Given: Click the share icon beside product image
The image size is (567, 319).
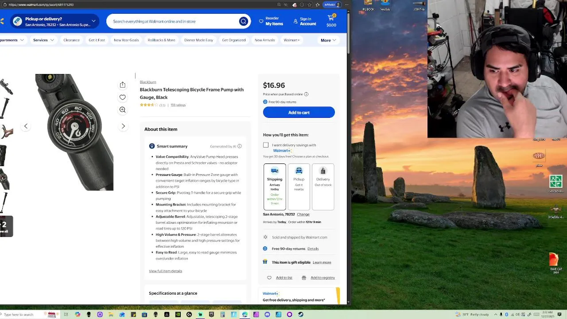Looking at the screenshot, I should (x=123, y=85).
